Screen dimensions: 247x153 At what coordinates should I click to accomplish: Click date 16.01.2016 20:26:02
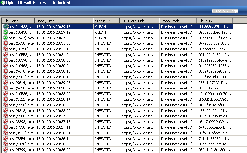53,150
